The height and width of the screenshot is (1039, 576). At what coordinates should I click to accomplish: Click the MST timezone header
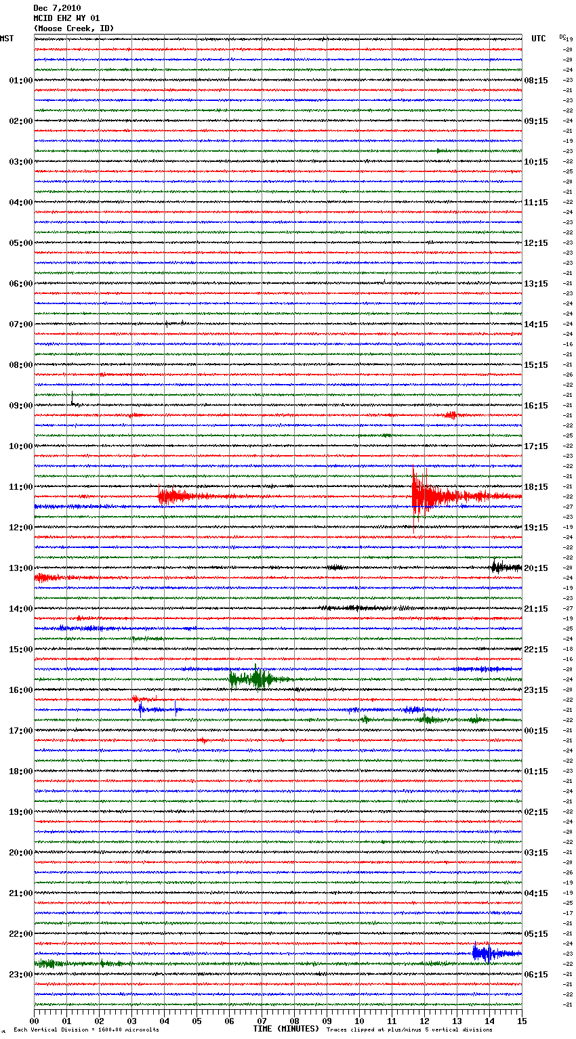(7, 39)
